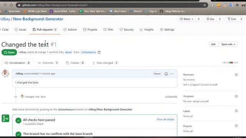Screen dimensions: 246x138
Task: Open the New-Background-Generator repository link
Action: 38,19
